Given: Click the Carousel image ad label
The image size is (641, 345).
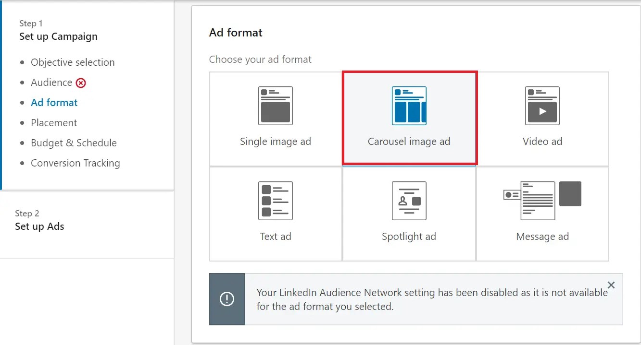Looking at the screenshot, I should [409, 142].
